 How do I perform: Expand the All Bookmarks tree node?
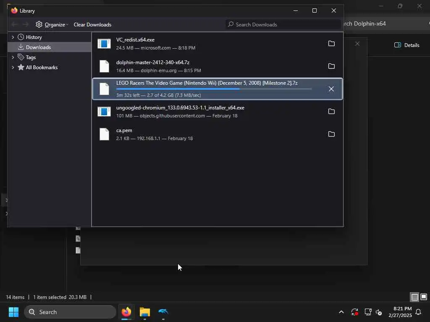(13, 68)
